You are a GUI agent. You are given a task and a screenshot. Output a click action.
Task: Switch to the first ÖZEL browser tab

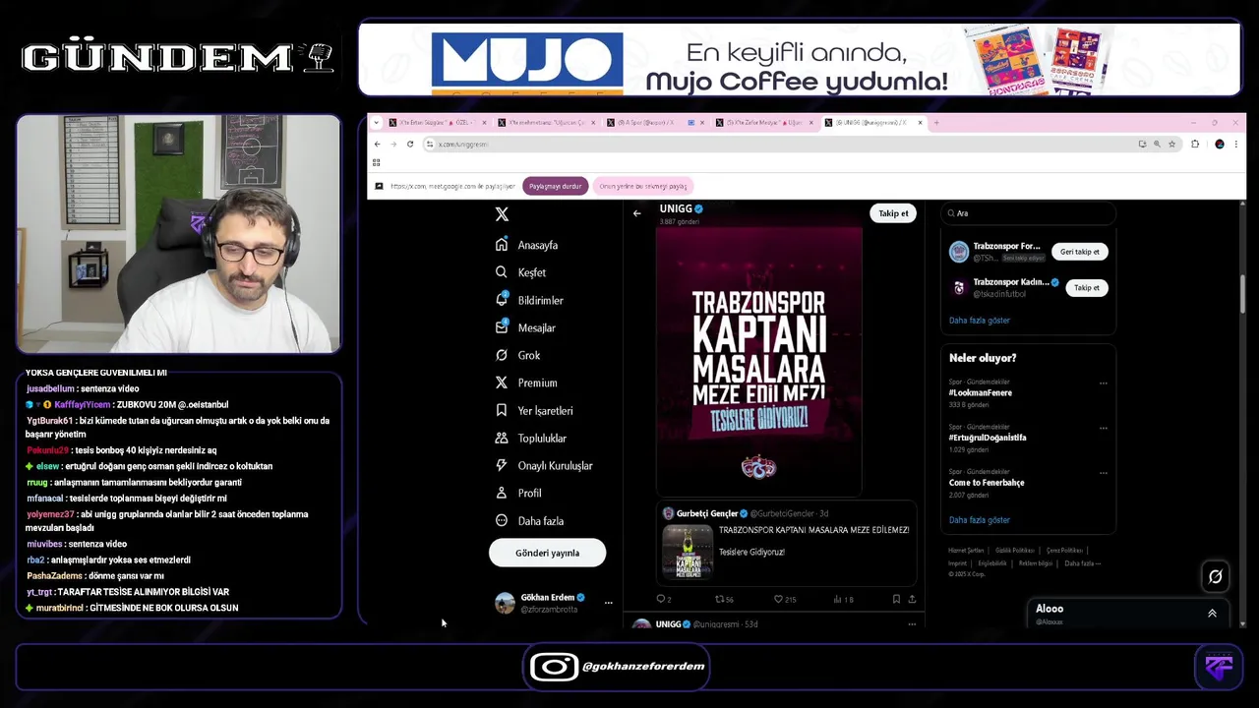(438, 123)
